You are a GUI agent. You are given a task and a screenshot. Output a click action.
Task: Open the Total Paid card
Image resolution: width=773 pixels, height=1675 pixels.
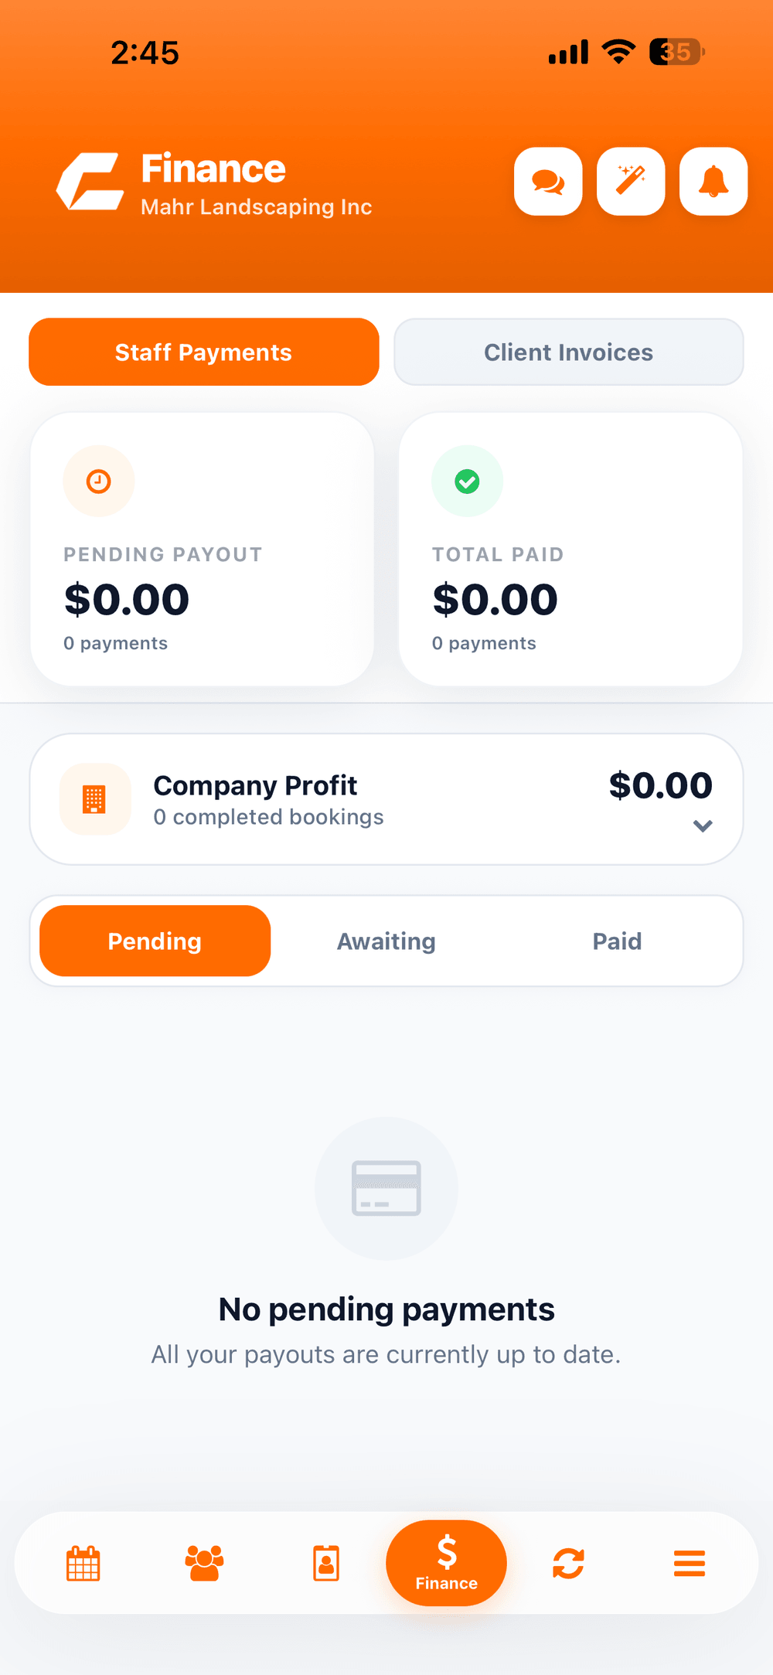point(570,549)
